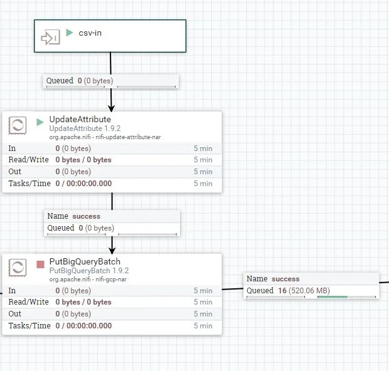This screenshot has height=371, width=389.
Task: Click Queued 0 in UpdateAttribute success connection
Action: coord(81,227)
